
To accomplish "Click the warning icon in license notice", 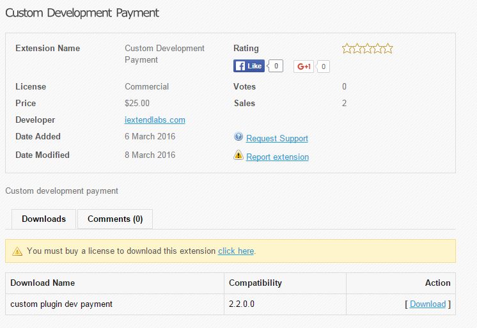I will (17, 251).
